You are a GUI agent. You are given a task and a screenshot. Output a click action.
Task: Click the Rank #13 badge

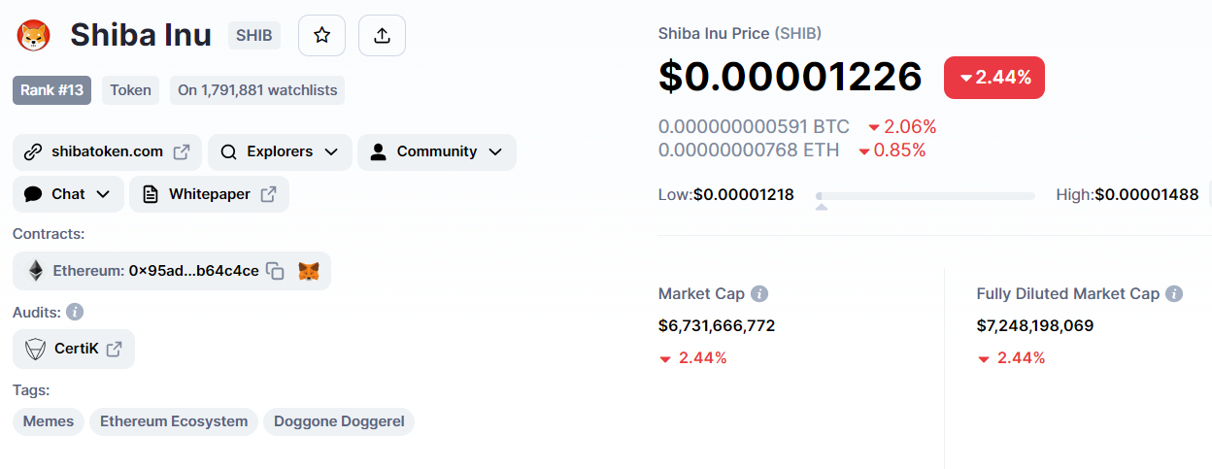coord(51,90)
